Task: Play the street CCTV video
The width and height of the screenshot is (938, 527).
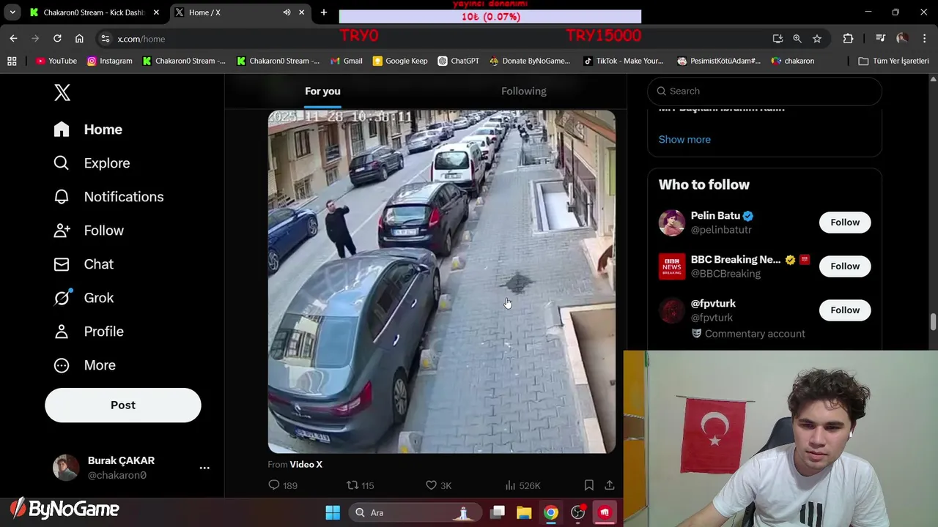Action: (441, 282)
